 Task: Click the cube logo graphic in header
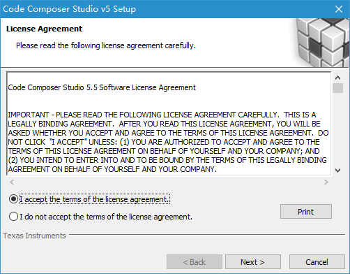click(321, 43)
